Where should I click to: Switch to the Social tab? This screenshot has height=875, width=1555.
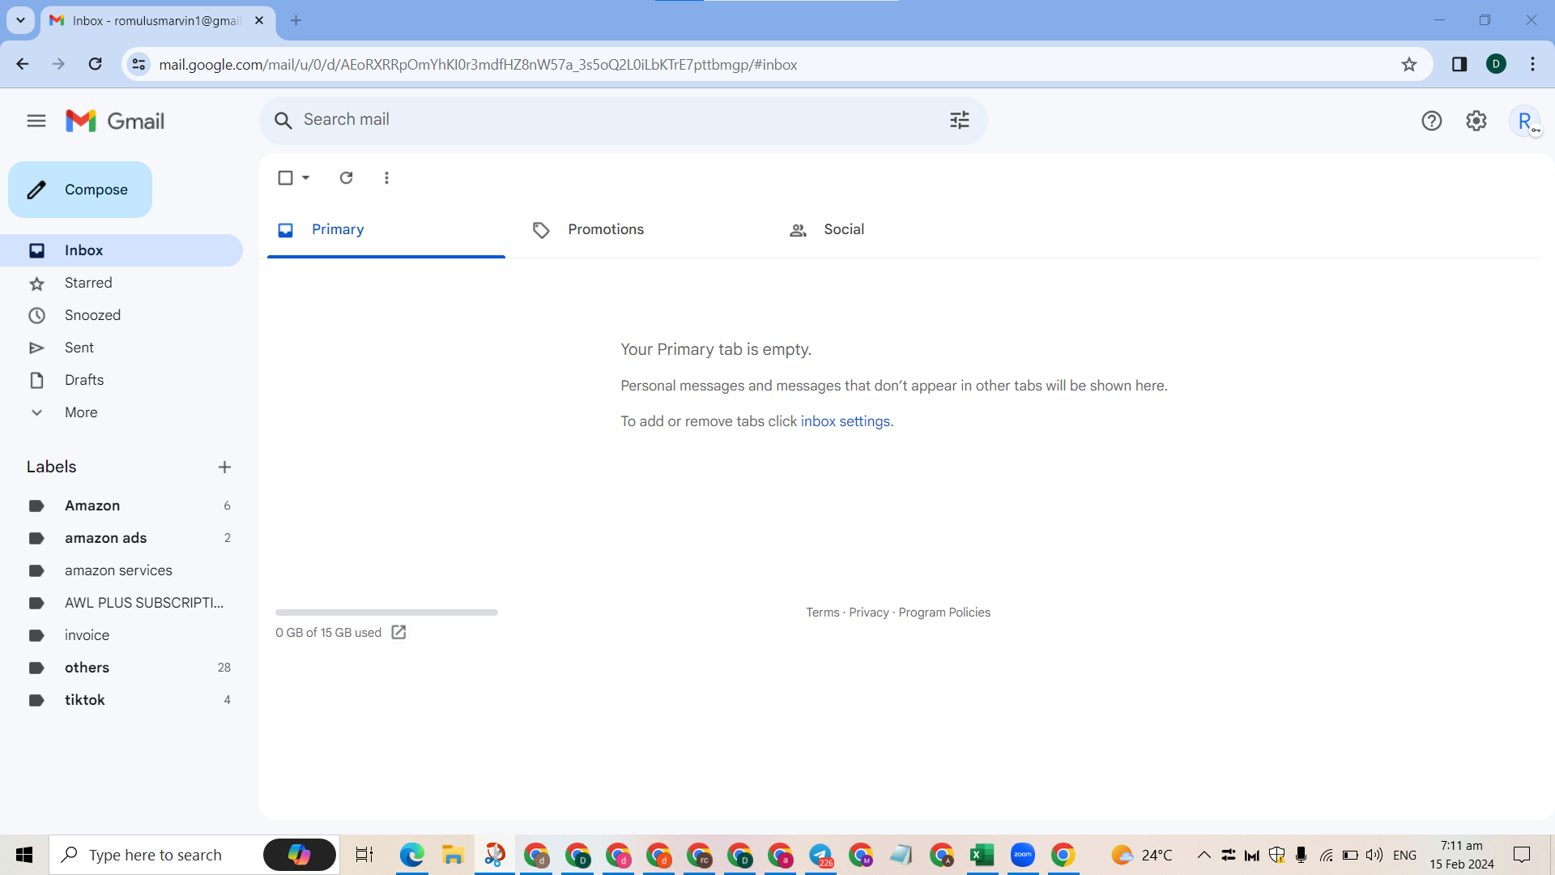coord(898,230)
